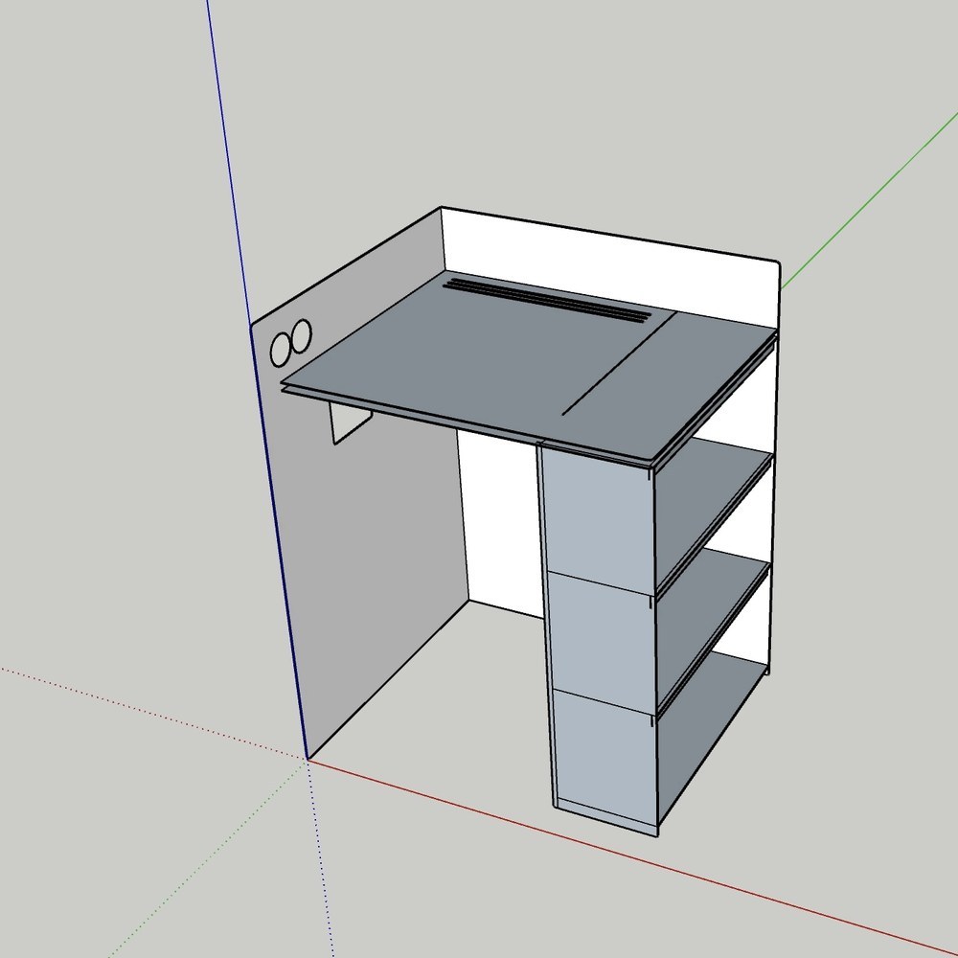Click the small bracket under the desktop
Image resolution: width=958 pixels, height=958 pixels.
[x=351, y=422]
